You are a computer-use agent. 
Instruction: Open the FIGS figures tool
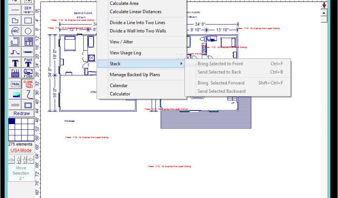[28, 73]
